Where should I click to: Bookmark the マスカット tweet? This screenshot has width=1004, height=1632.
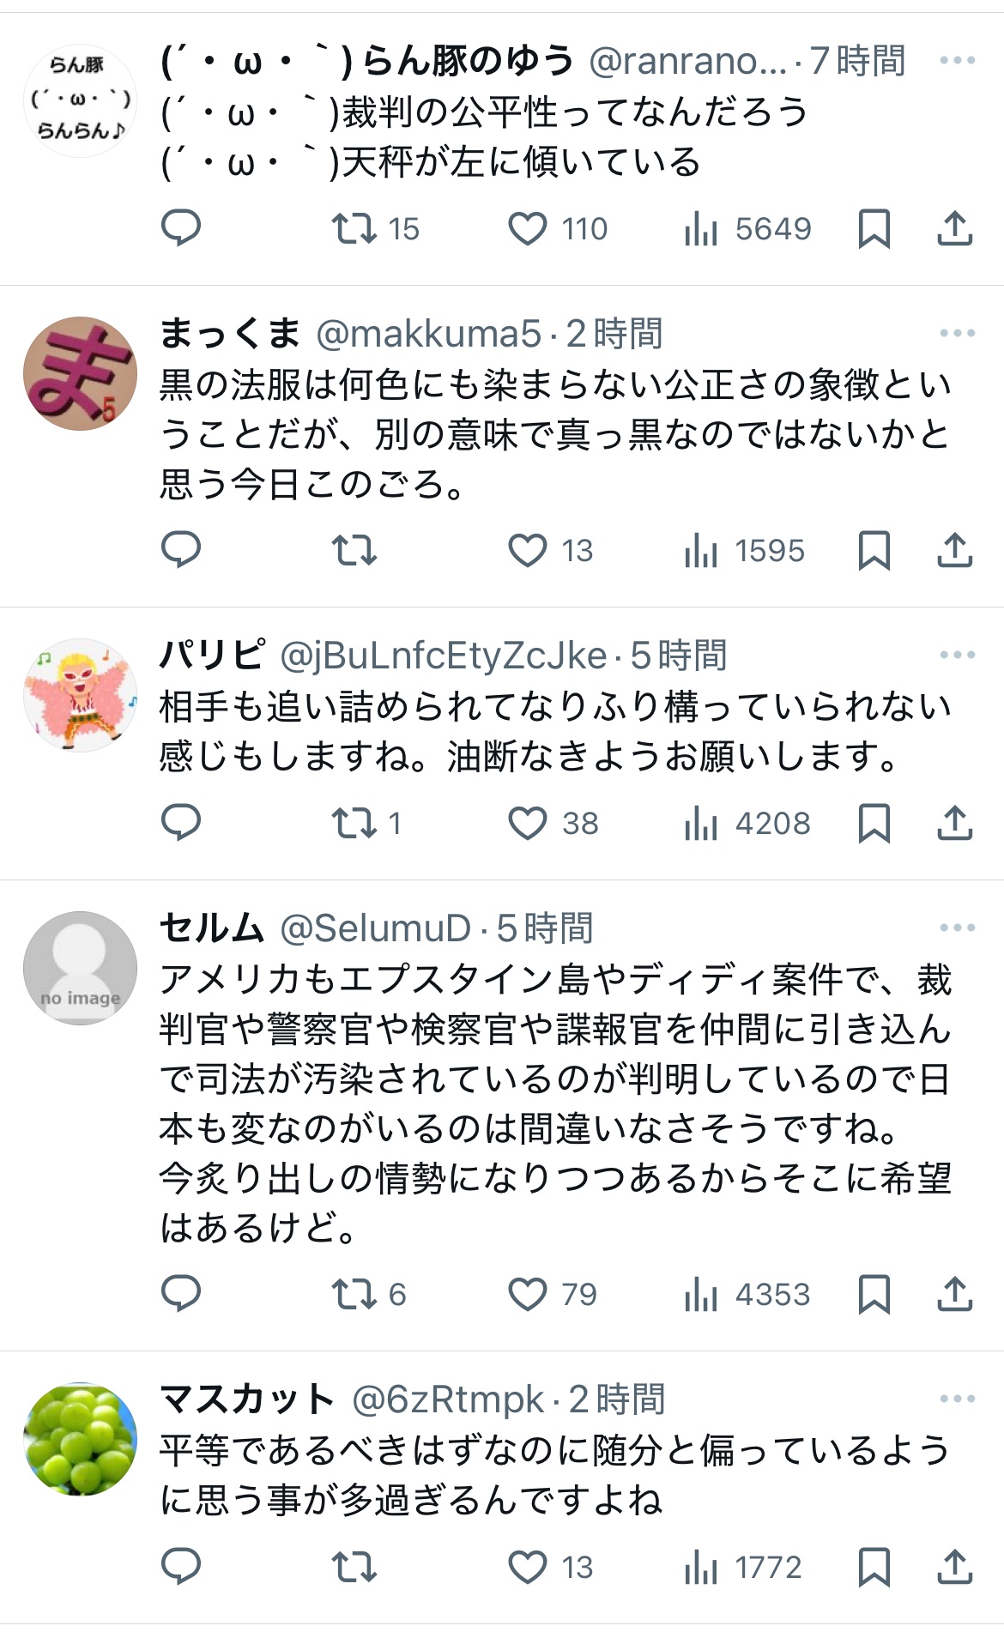point(874,1568)
